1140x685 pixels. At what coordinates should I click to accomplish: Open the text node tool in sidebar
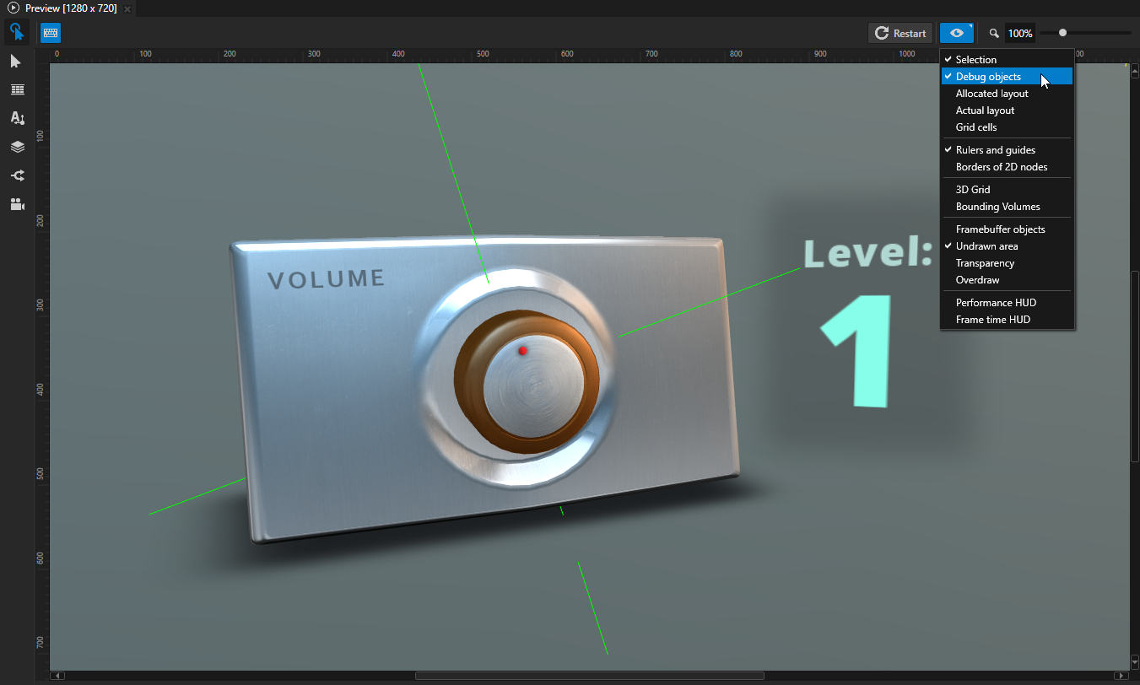click(x=17, y=118)
